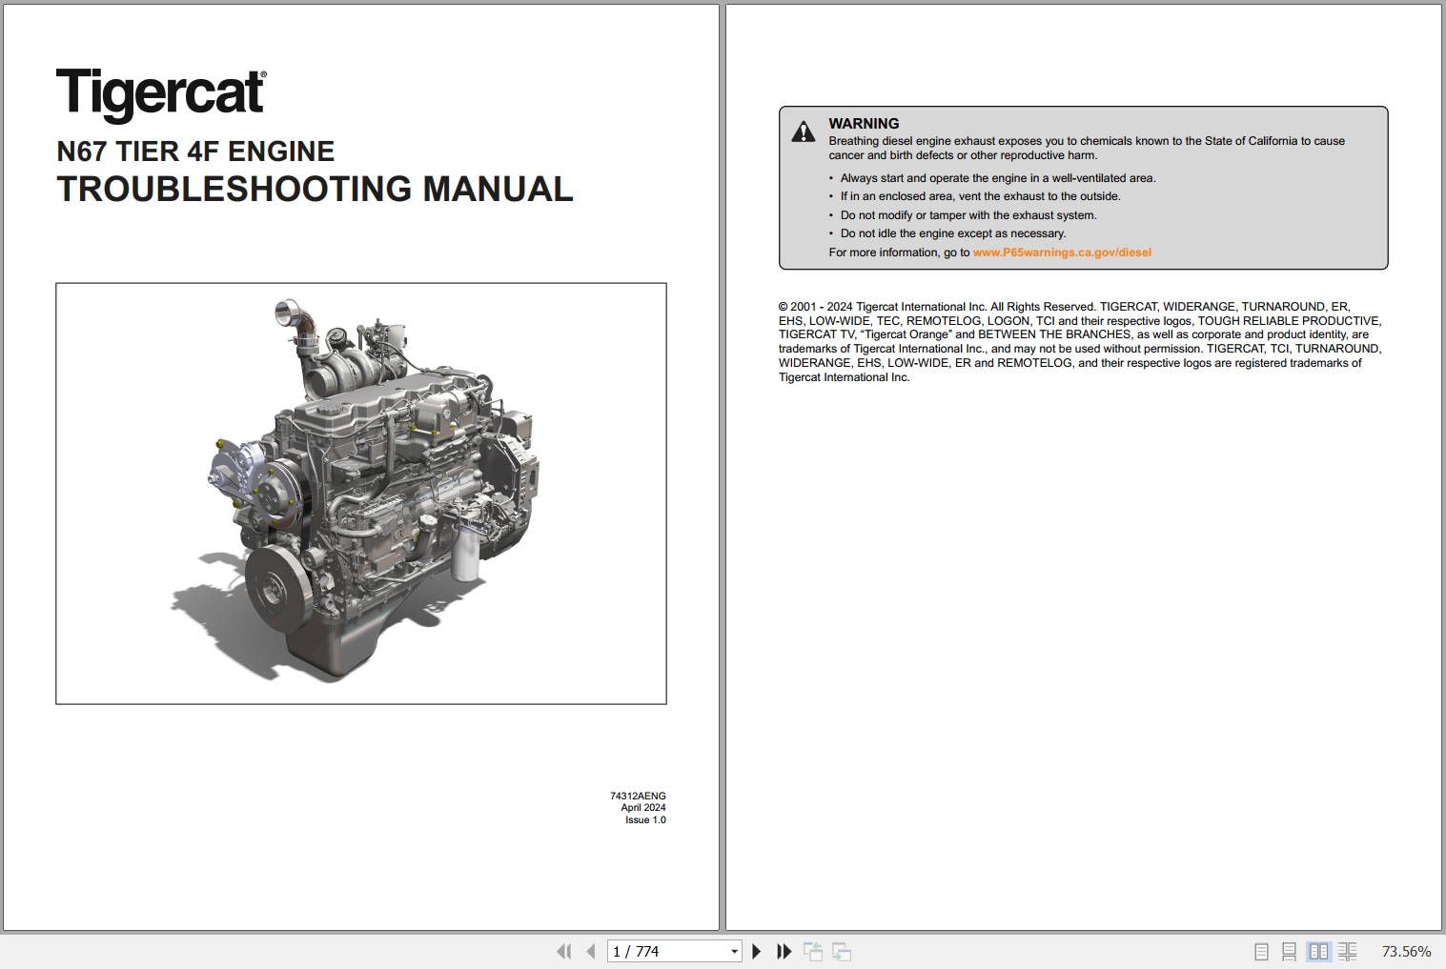Open the page number dropdown list
Image resolution: width=1446 pixels, height=969 pixels.
[733, 951]
